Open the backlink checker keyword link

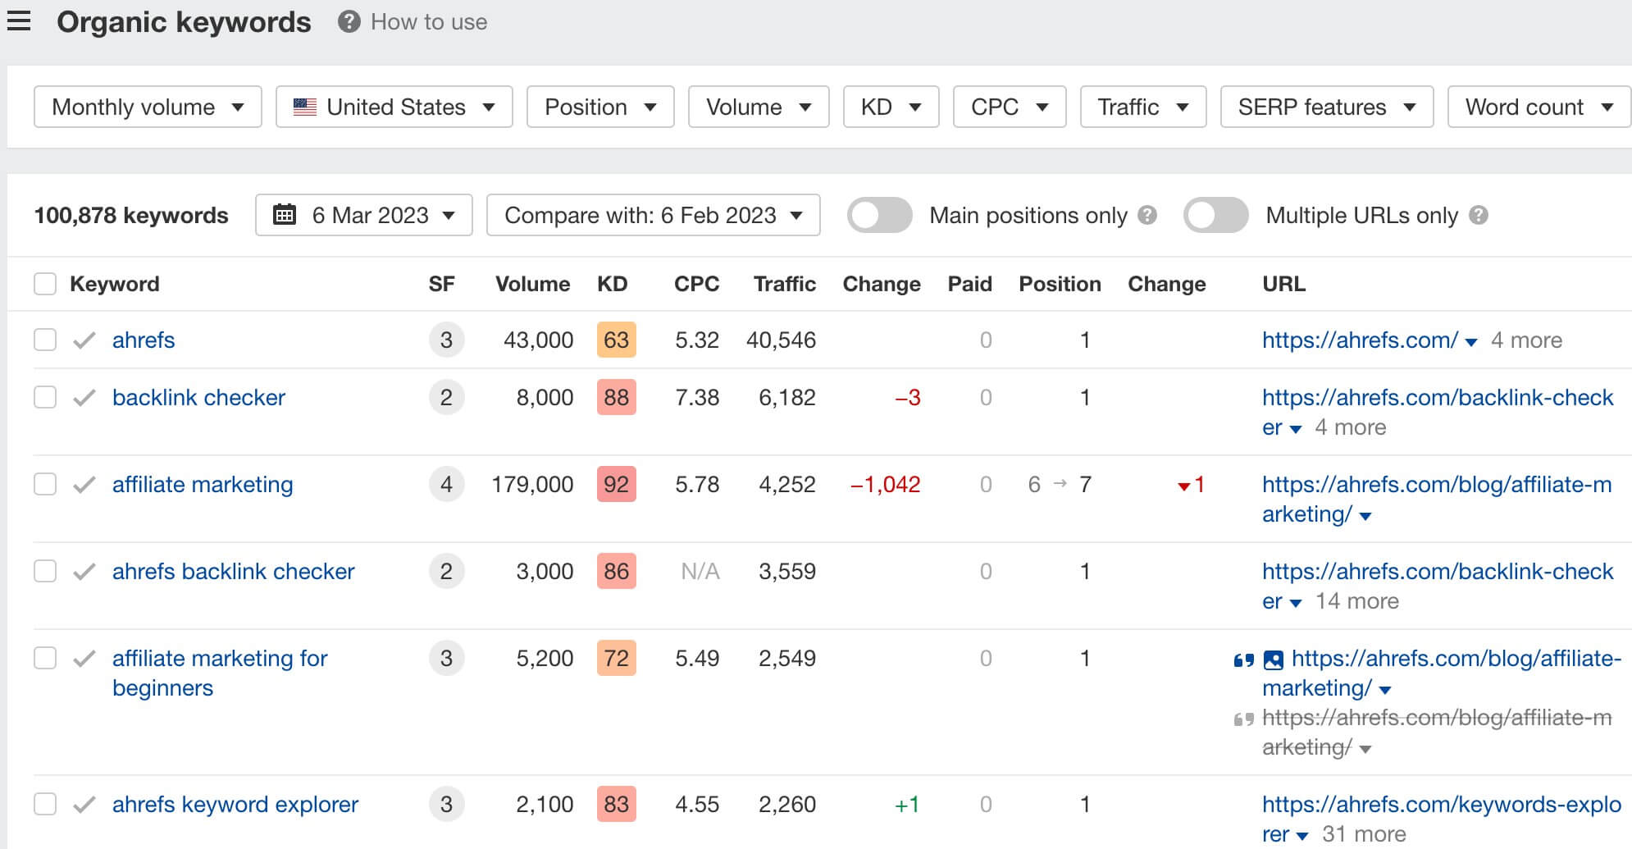coord(198,397)
